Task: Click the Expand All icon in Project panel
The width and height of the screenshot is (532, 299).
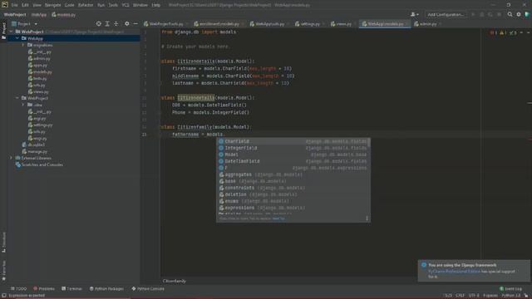Action: point(107,24)
